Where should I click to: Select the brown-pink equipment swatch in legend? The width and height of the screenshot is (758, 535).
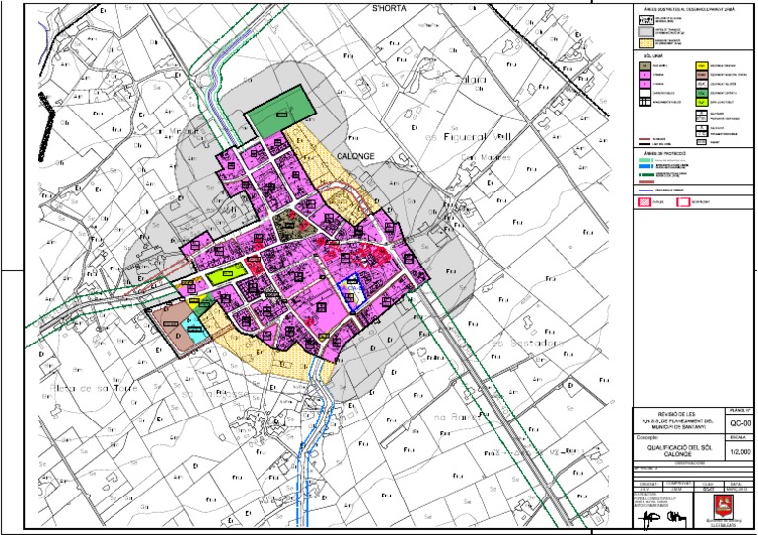coord(702,75)
